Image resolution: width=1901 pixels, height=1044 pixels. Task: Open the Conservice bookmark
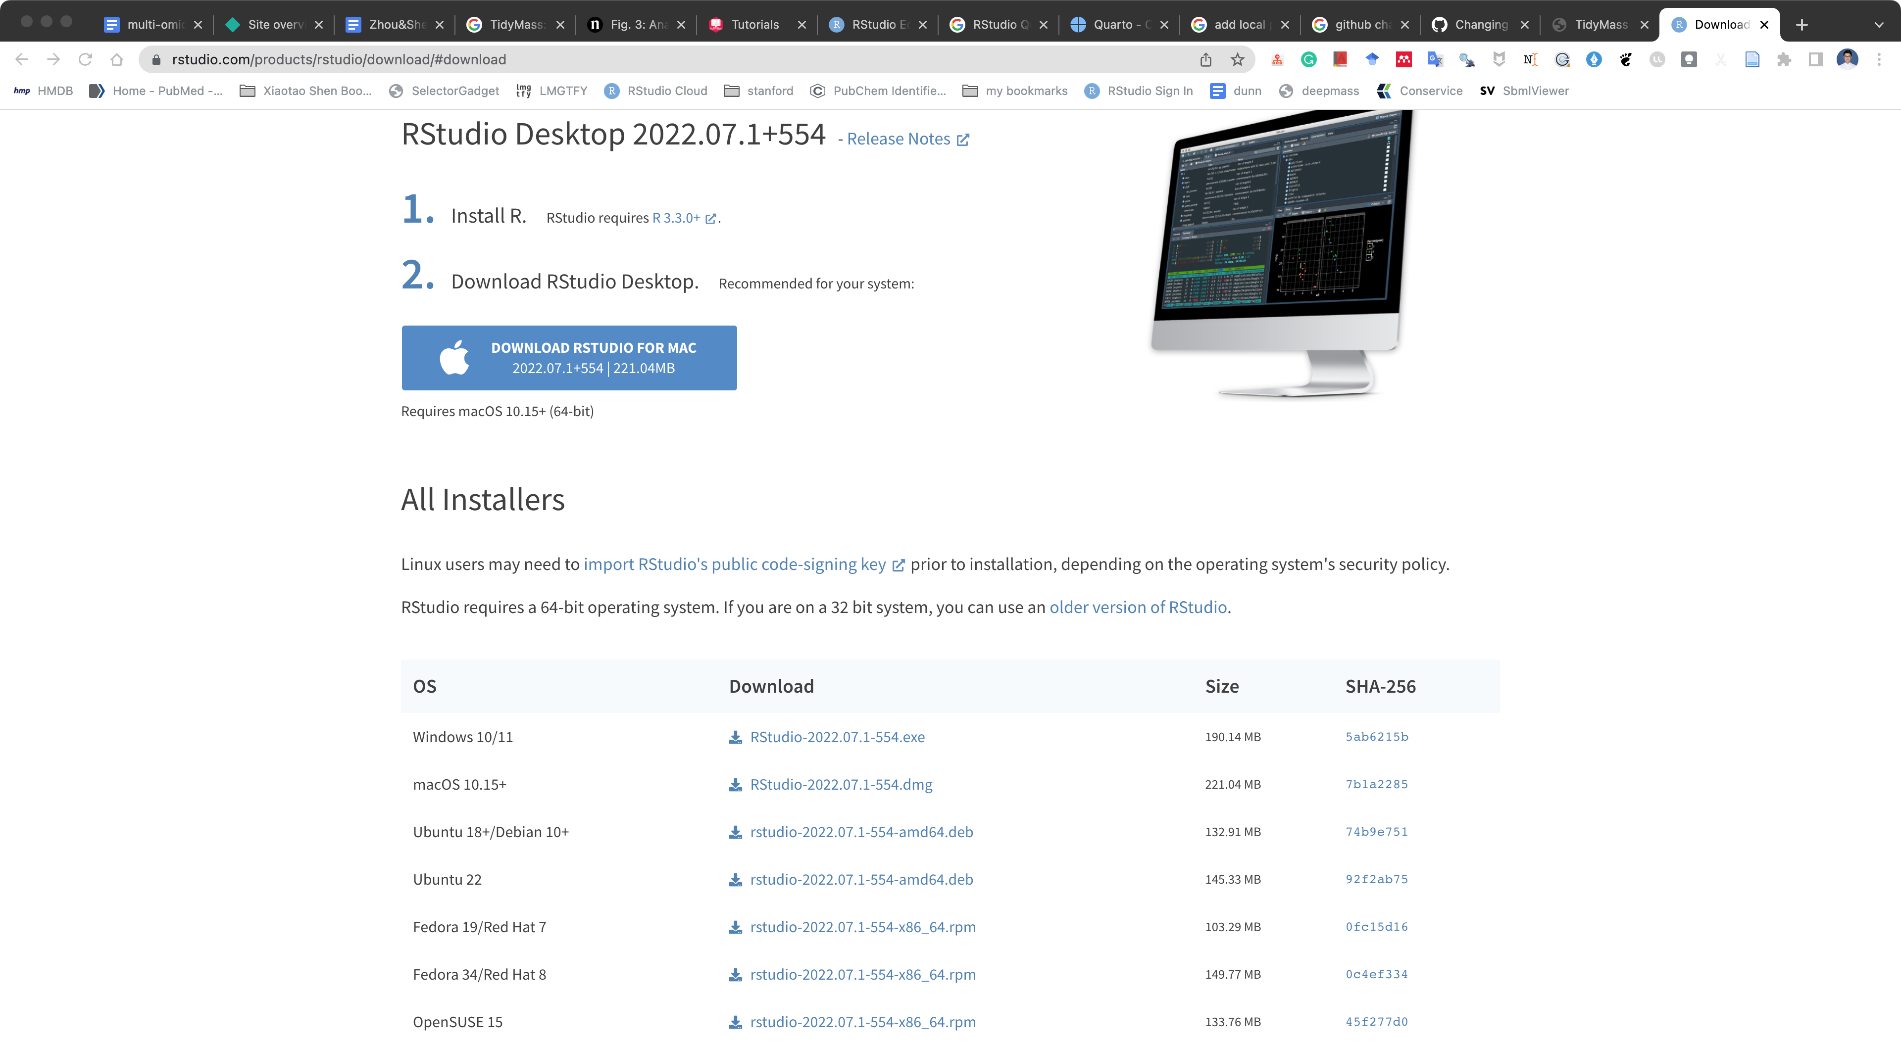tap(1419, 91)
